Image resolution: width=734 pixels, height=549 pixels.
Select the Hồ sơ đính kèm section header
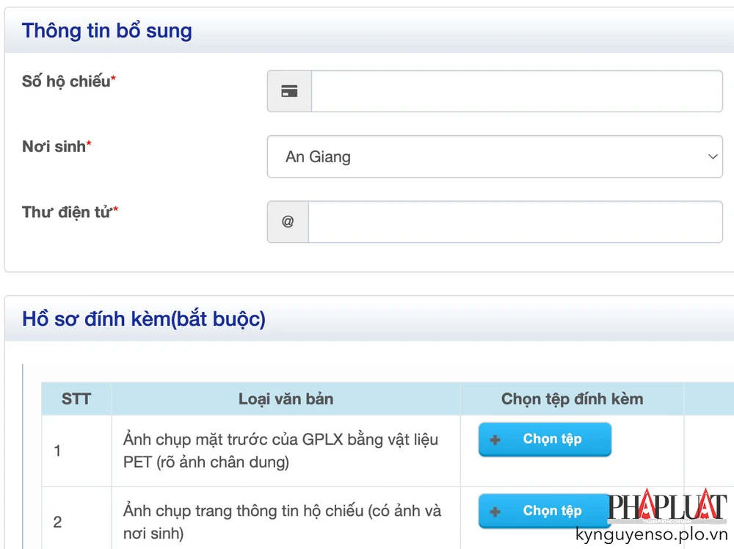(144, 319)
